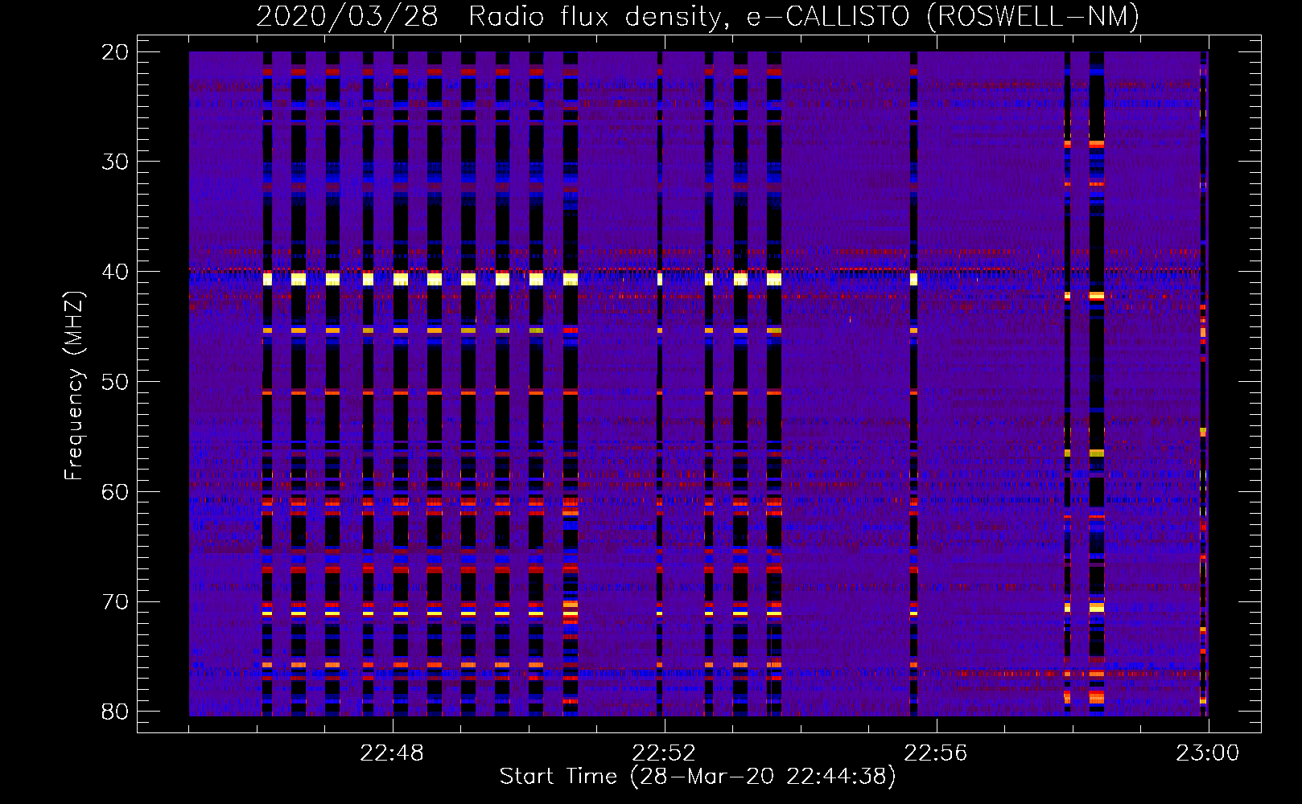Click the "30" frequency tick label
Image resolution: width=1302 pixels, height=804 pixels.
(115, 162)
